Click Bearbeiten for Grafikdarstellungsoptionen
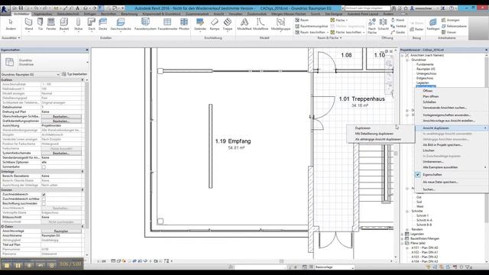This screenshot has height=275, width=489. (61, 121)
